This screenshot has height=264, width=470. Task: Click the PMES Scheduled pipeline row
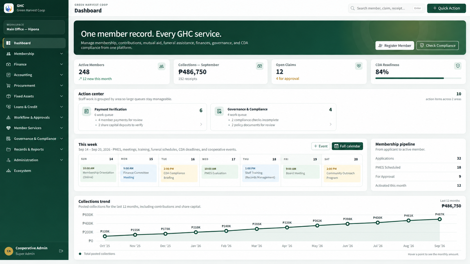tap(418, 167)
